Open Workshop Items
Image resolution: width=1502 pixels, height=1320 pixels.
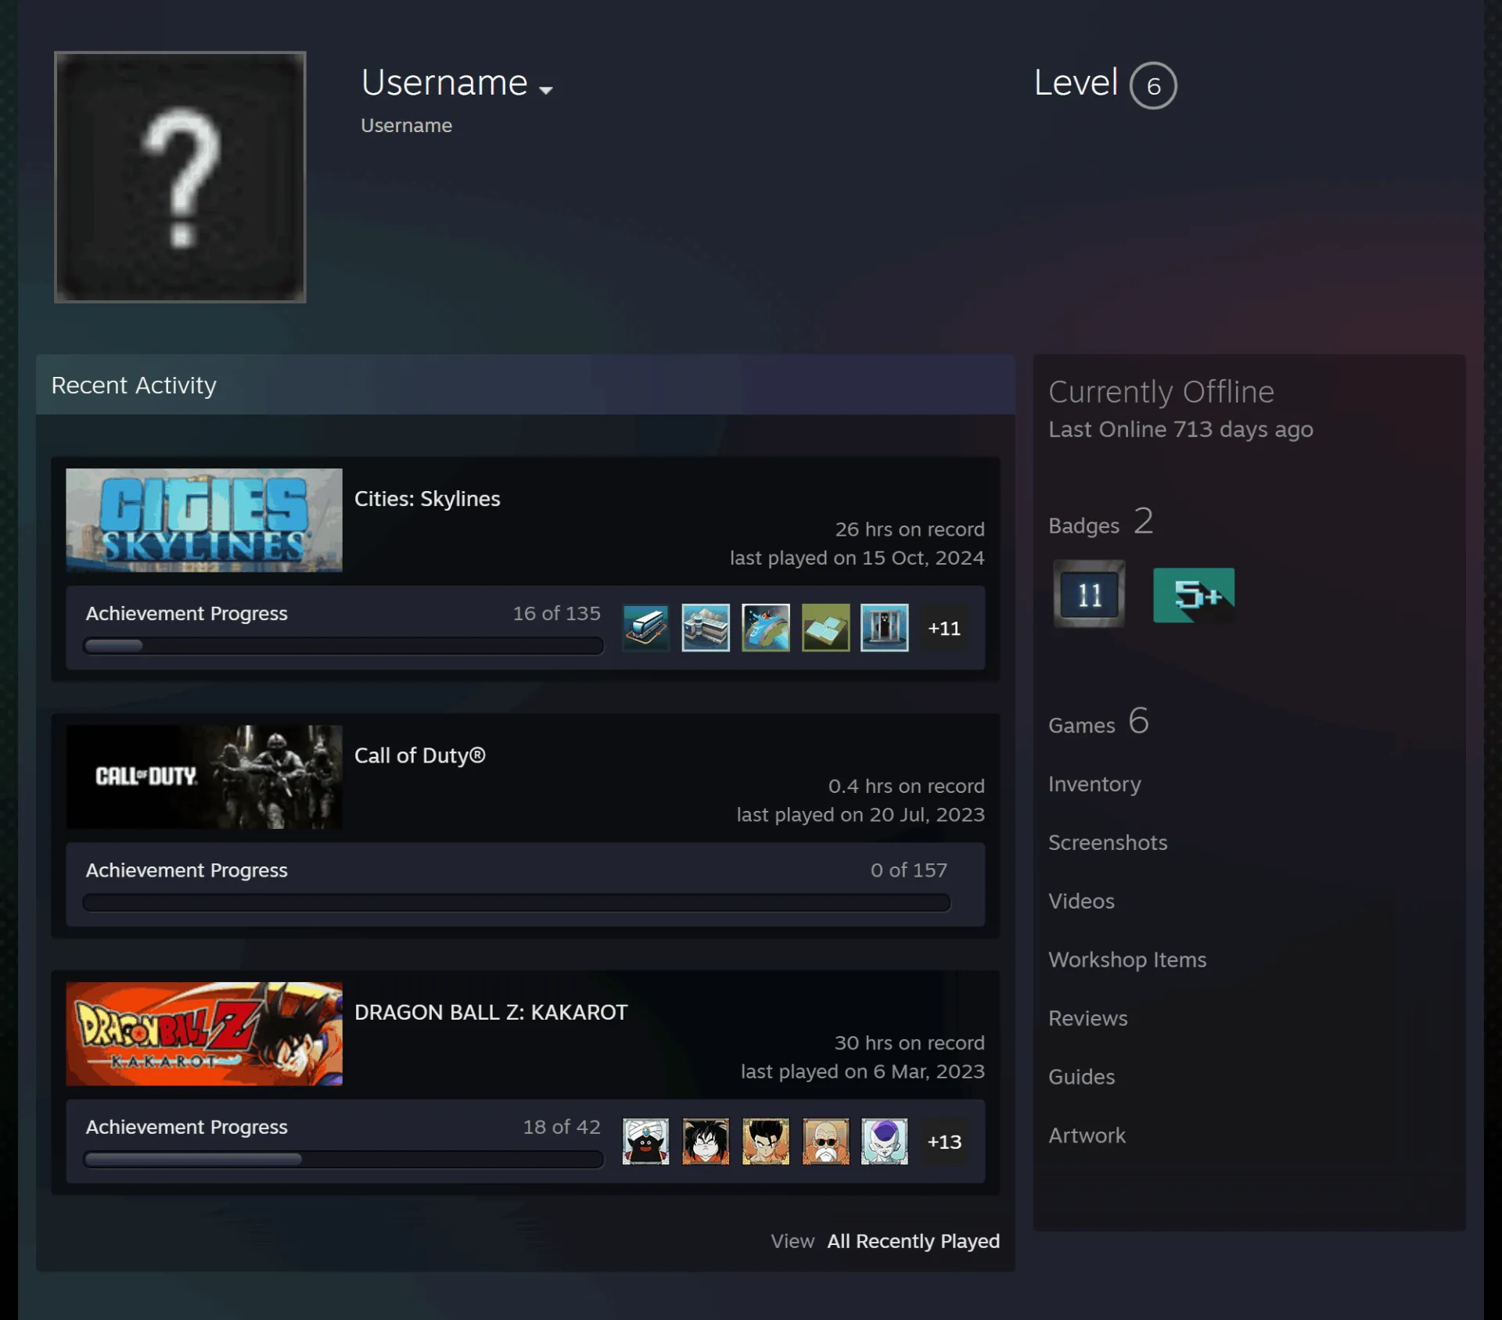click(x=1127, y=960)
